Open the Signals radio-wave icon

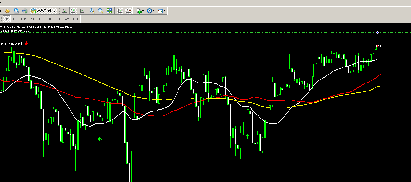25,11
